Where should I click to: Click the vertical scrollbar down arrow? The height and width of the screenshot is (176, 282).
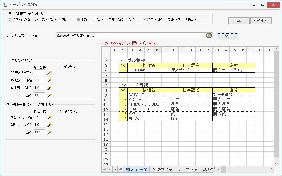tap(276, 164)
